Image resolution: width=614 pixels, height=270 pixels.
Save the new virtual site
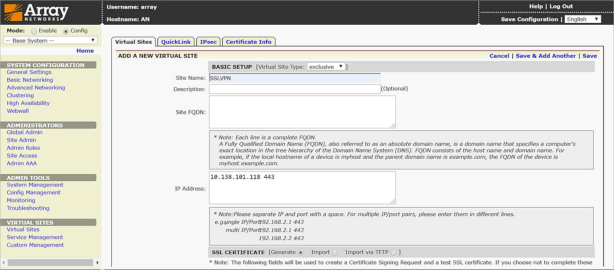coord(590,55)
